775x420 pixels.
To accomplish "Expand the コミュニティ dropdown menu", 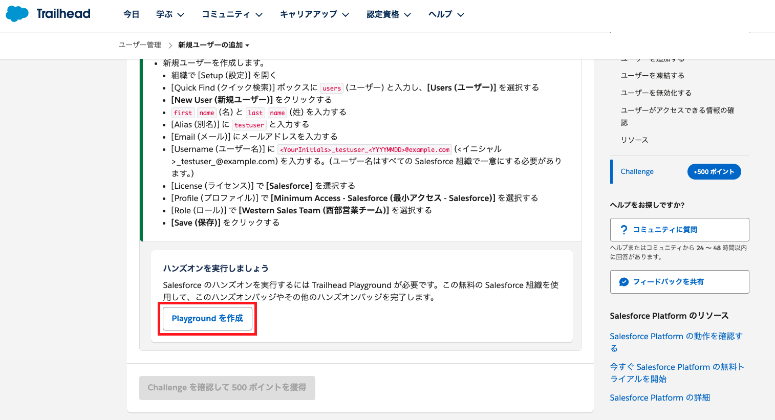I will pos(232,14).
